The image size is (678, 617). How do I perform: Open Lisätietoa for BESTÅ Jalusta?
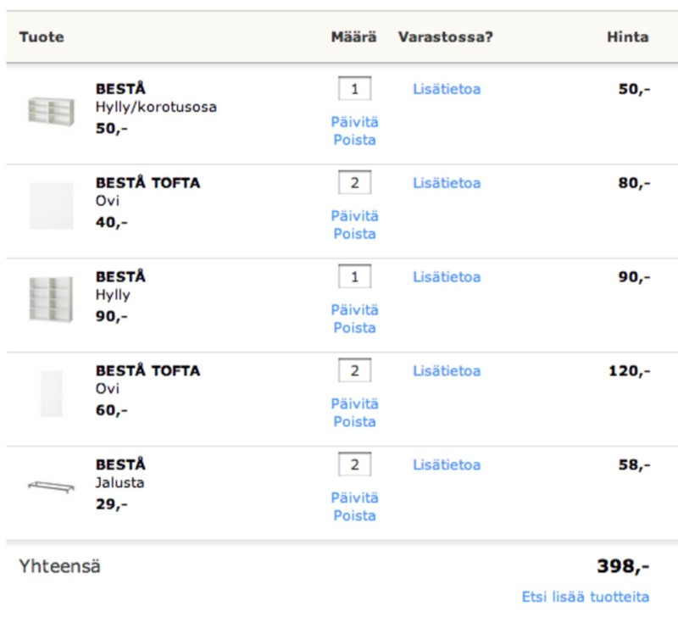(447, 464)
